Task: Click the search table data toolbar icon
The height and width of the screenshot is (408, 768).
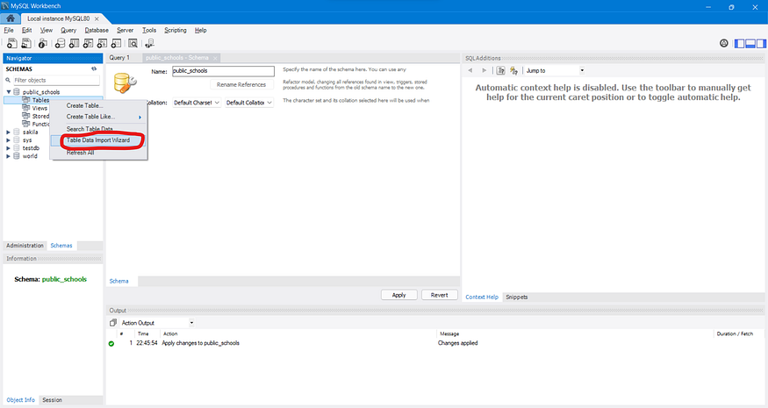Action: click(133, 44)
